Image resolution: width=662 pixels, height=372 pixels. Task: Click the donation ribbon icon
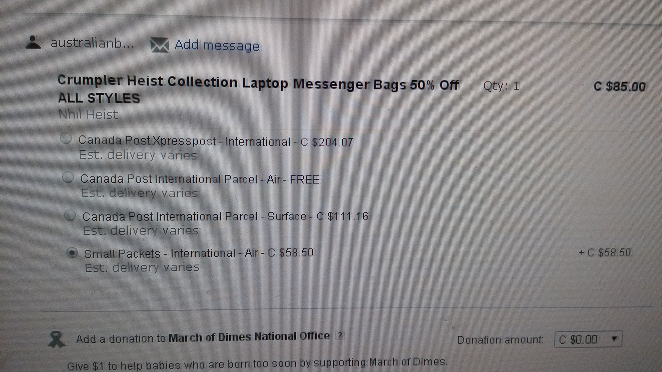[56, 339]
